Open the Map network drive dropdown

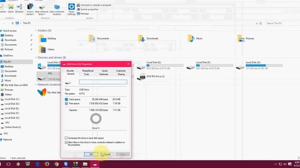(x=42, y=10)
